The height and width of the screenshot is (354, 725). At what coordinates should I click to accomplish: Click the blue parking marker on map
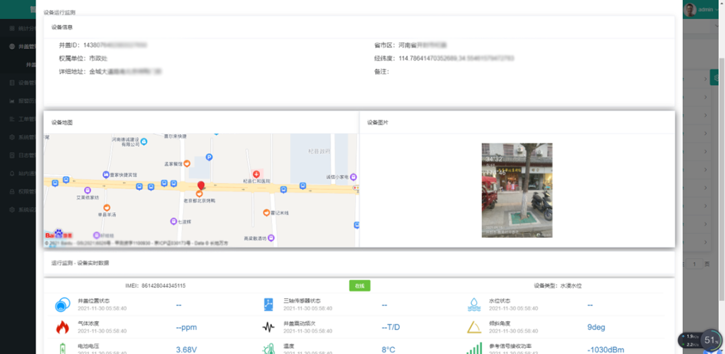pos(209,157)
